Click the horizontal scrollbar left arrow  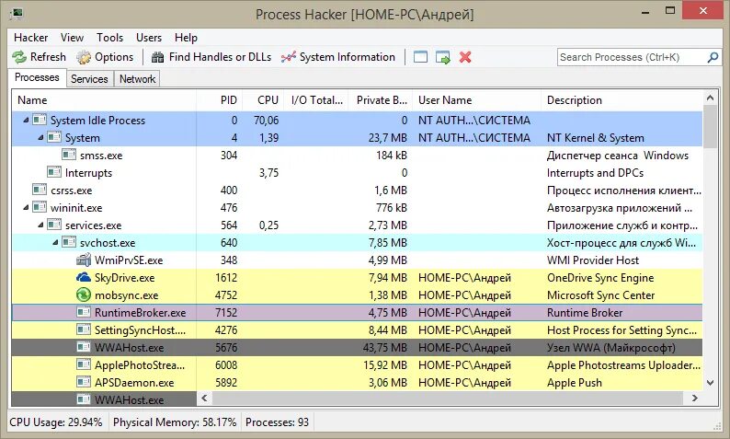(204, 398)
